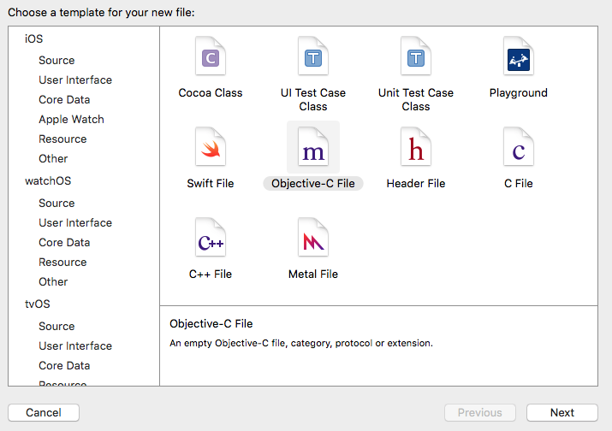Click the 'Header File' label
This screenshot has width=612, height=431.
[416, 183]
